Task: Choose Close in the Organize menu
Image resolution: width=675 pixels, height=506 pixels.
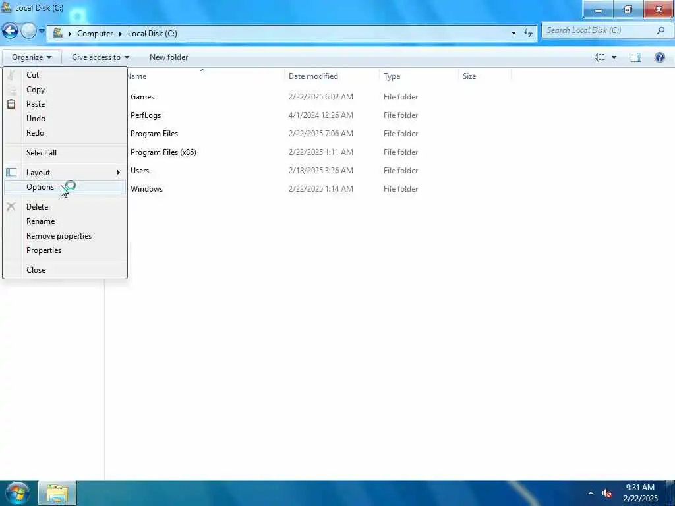Action: 65,270
